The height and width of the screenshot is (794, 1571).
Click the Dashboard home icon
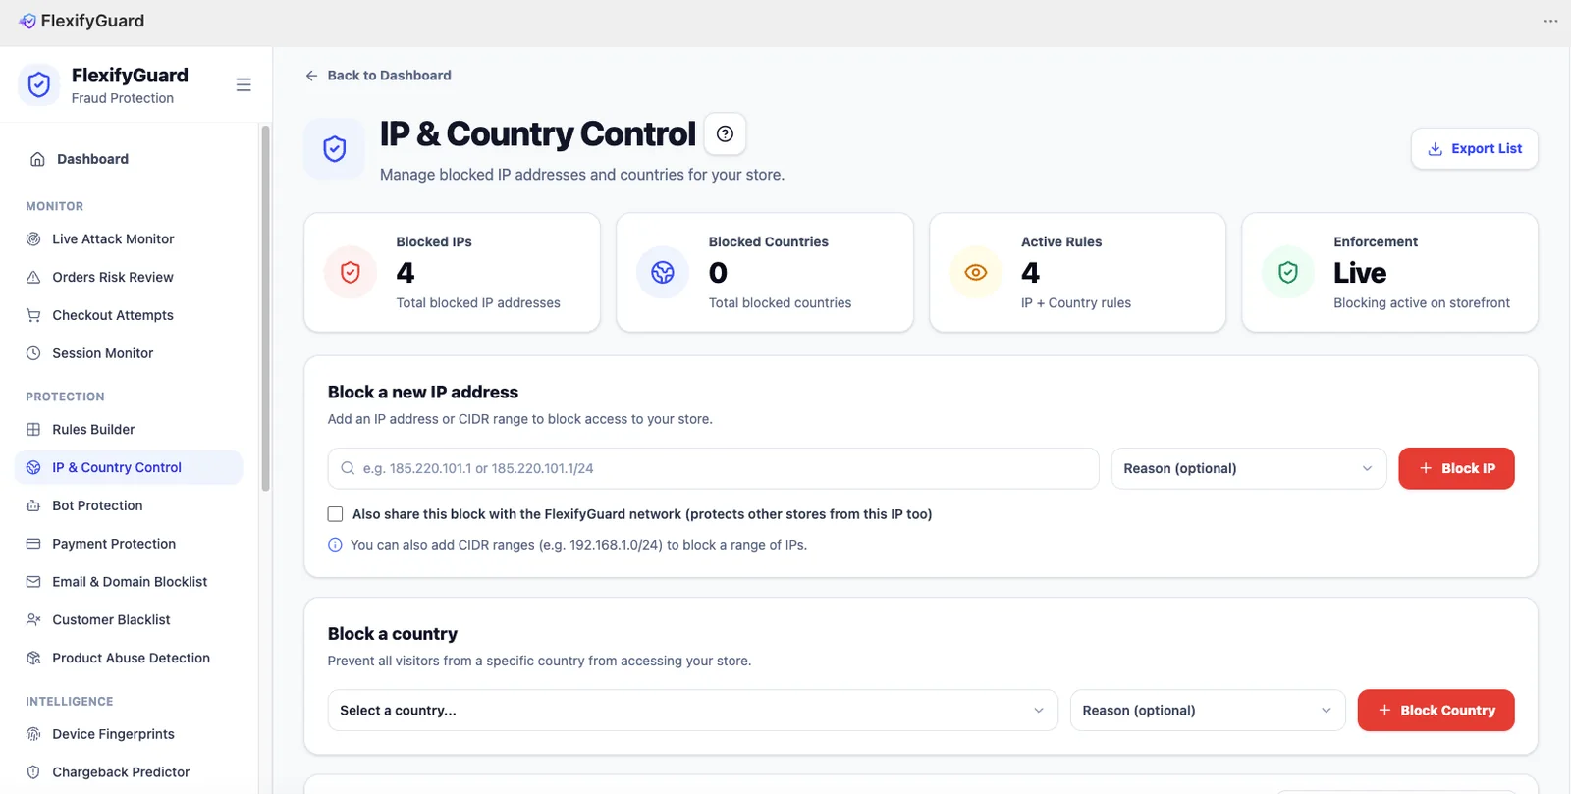coord(37,159)
